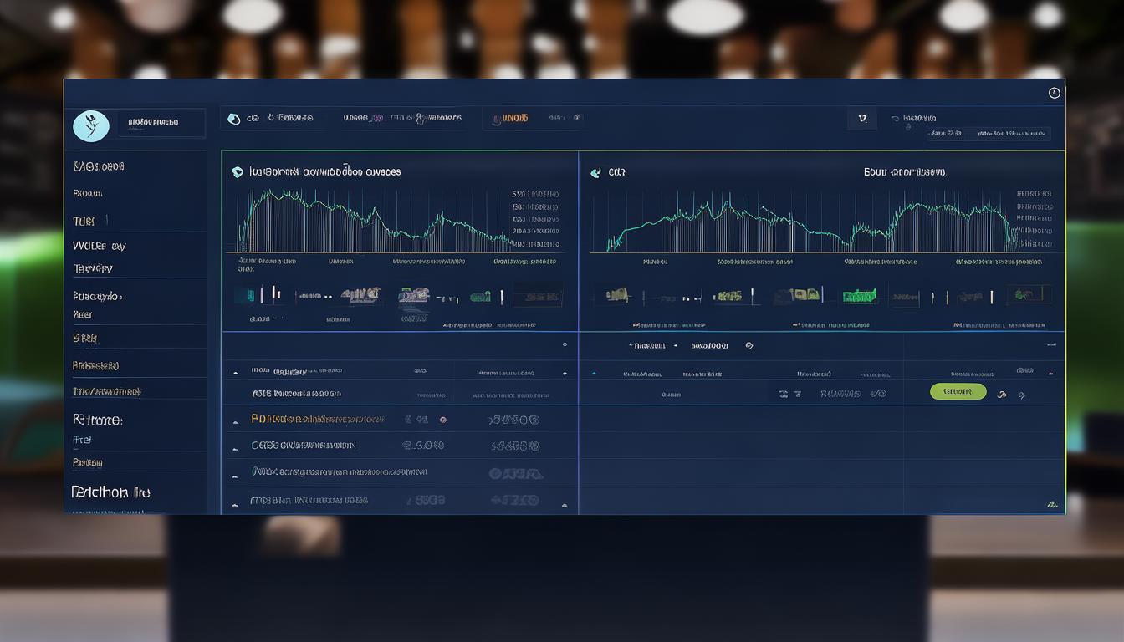This screenshot has width=1124, height=642.
Task: Open the "TUBI" item in left sidebar
Action: [84, 221]
